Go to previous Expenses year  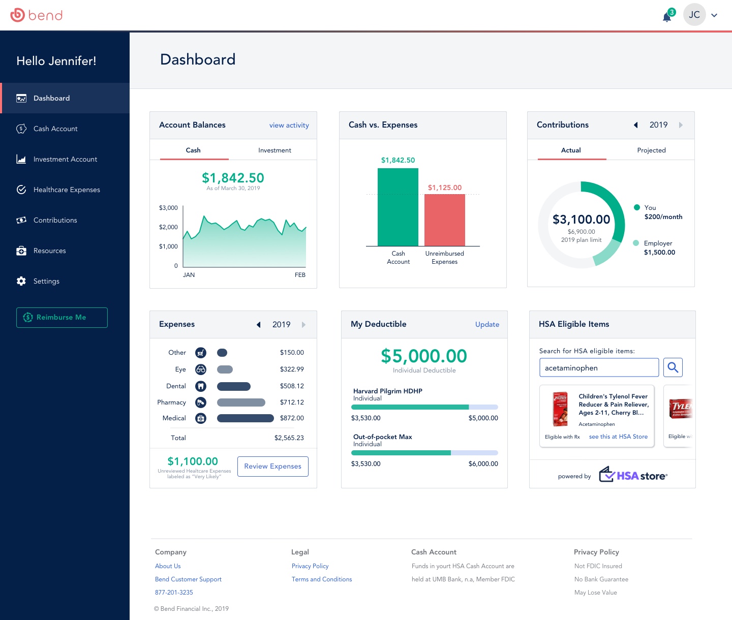click(258, 325)
